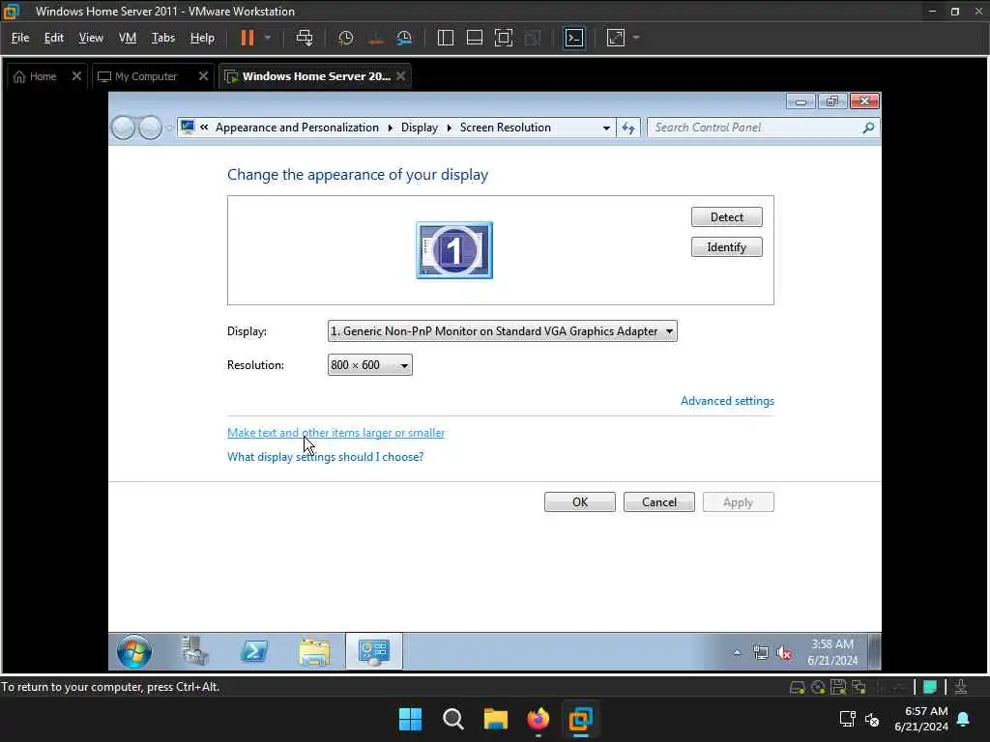990x742 pixels.
Task: Click the guest network tray icon
Action: pos(761,652)
